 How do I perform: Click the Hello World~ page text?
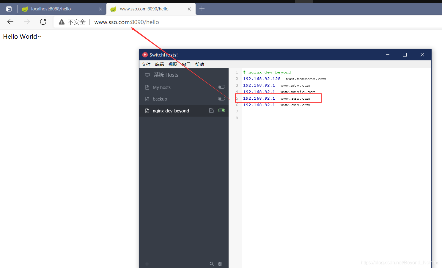[x=22, y=36]
